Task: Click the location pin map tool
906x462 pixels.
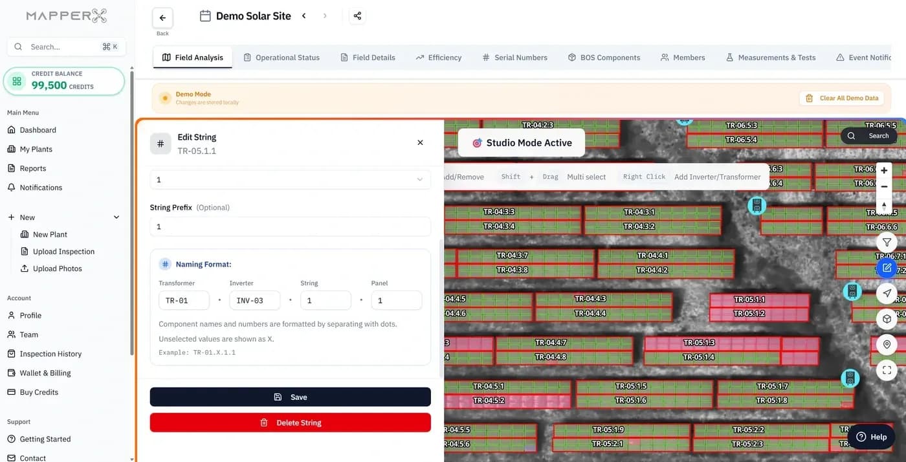Action: (x=887, y=345)
